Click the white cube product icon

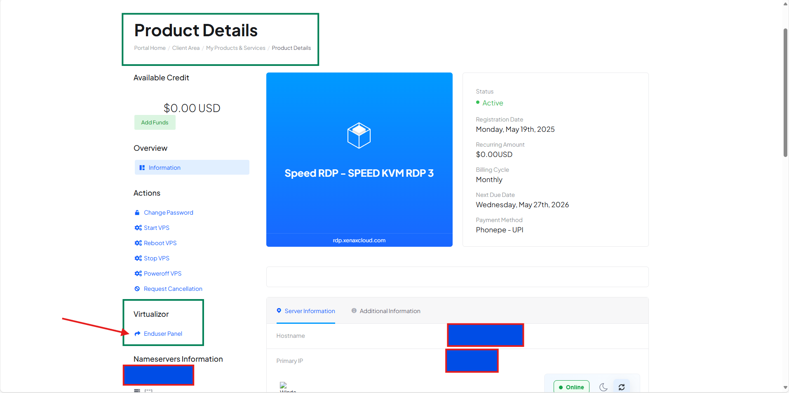click(359, 136)
